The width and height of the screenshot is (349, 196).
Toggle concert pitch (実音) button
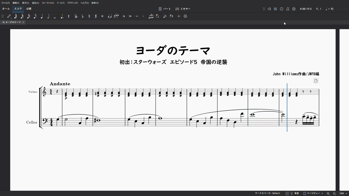(295, 193)
